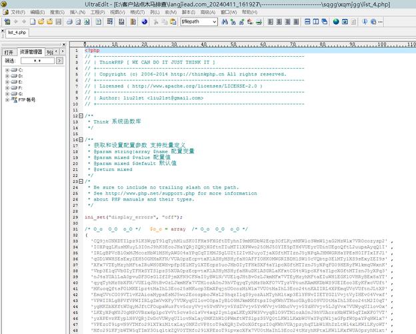Screen dimensions: 416x334
Task: Open the $filepath search dropdown
Action: click(199, 22)
